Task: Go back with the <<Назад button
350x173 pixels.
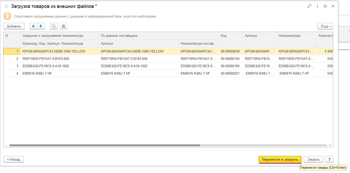Action: pos(13,159)
